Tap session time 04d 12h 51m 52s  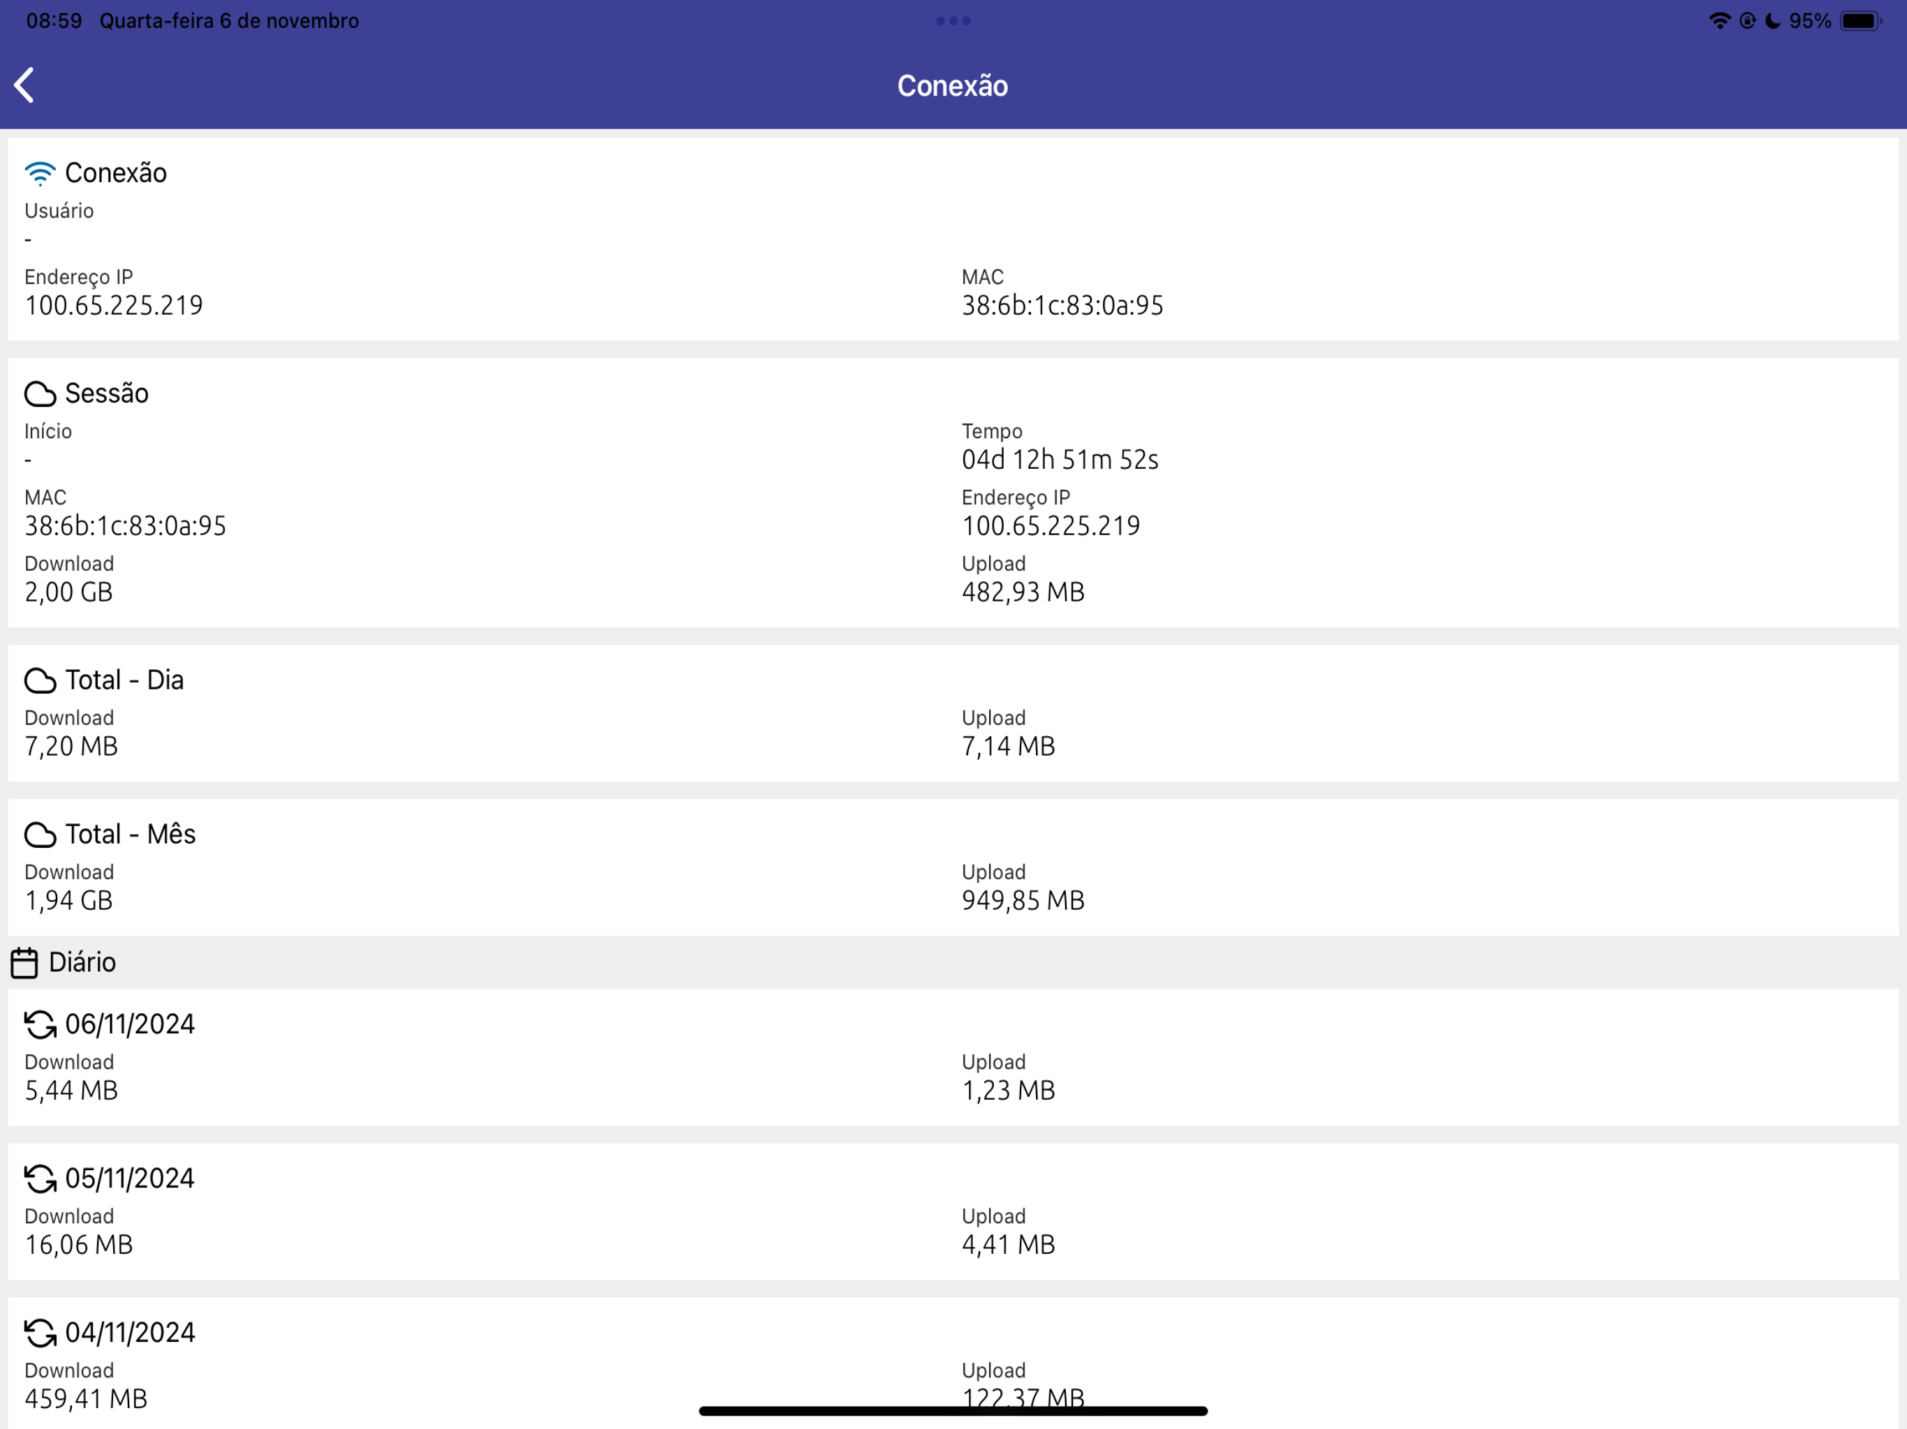click(x=1060, y=459)
